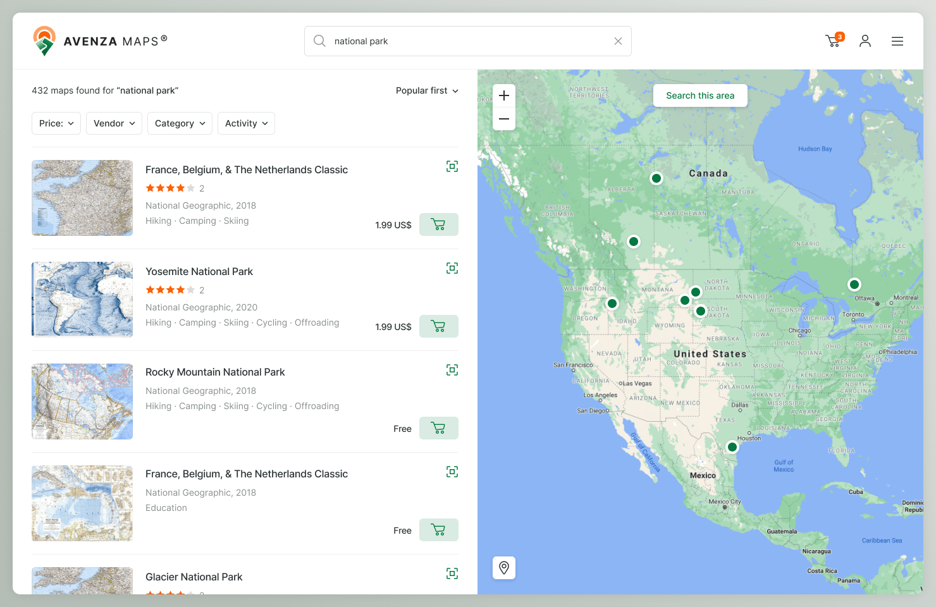936x607 pixels.
Task: Click in the national park search field
Action: (x=468, y=41)
